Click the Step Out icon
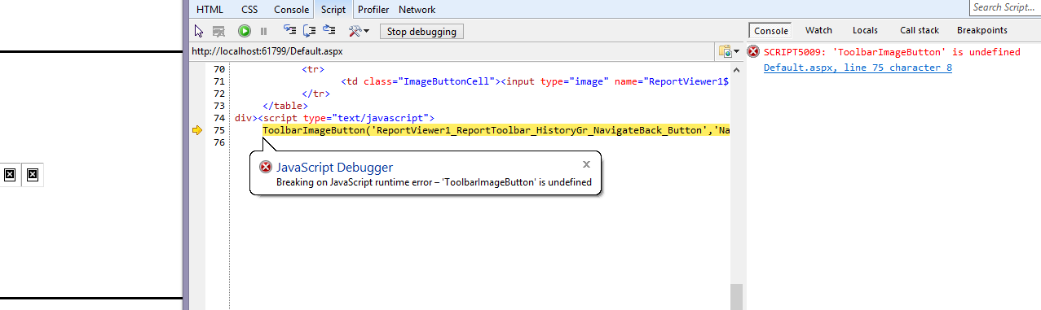The image size is (1041, 310). [329, 31]
